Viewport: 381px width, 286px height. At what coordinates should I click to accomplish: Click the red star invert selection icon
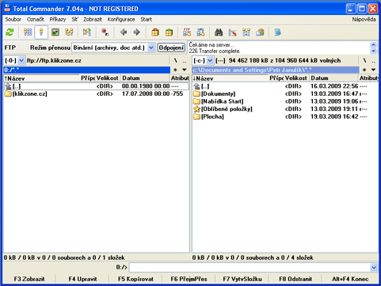105,32
